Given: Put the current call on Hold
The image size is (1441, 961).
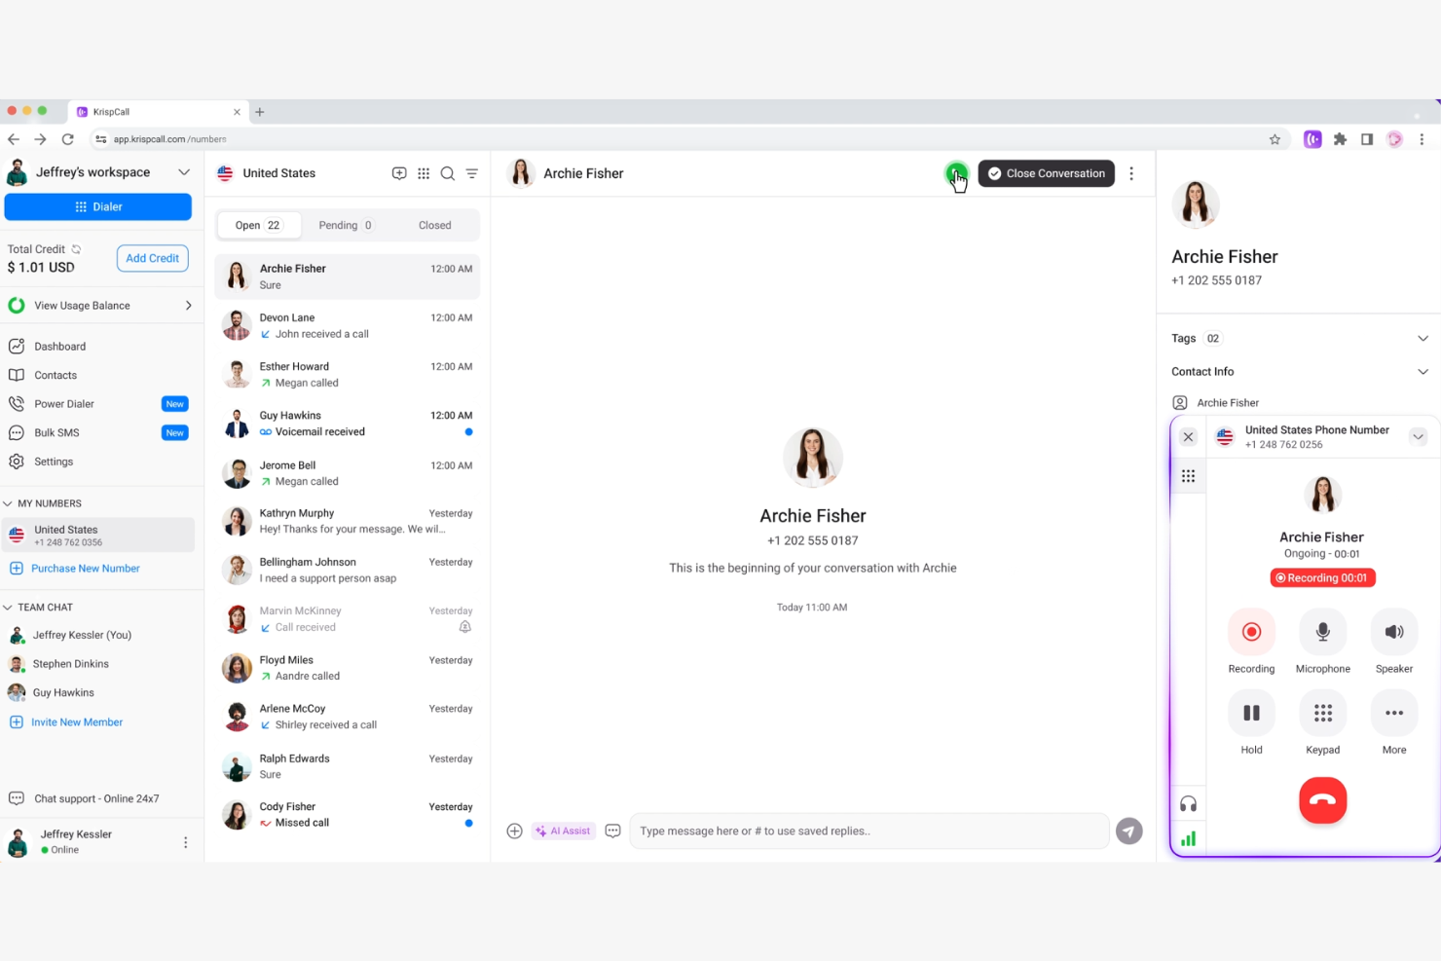Looking at the screenshot, I should (1251, 713).
